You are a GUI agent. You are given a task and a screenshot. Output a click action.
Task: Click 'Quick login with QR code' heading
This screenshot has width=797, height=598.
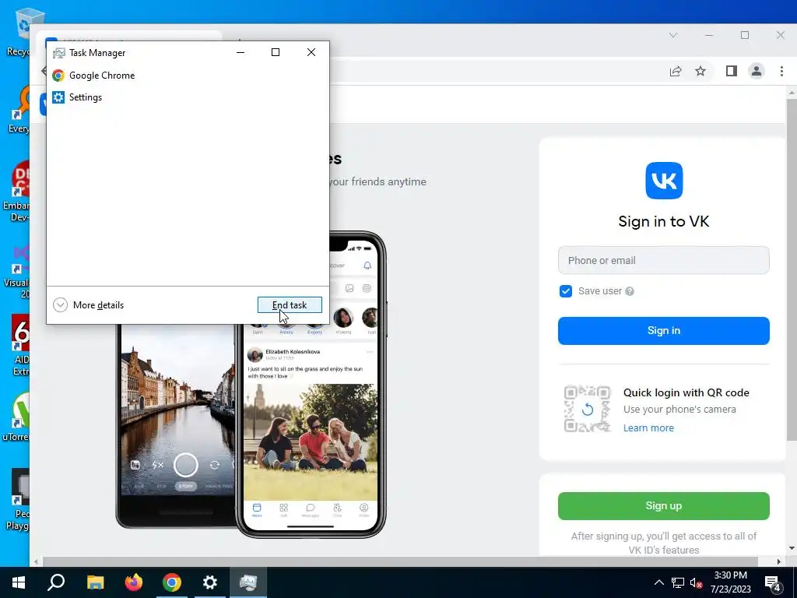click(x=686, y=392)
